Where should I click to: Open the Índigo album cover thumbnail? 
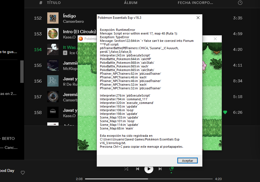(x=53, y=18)
